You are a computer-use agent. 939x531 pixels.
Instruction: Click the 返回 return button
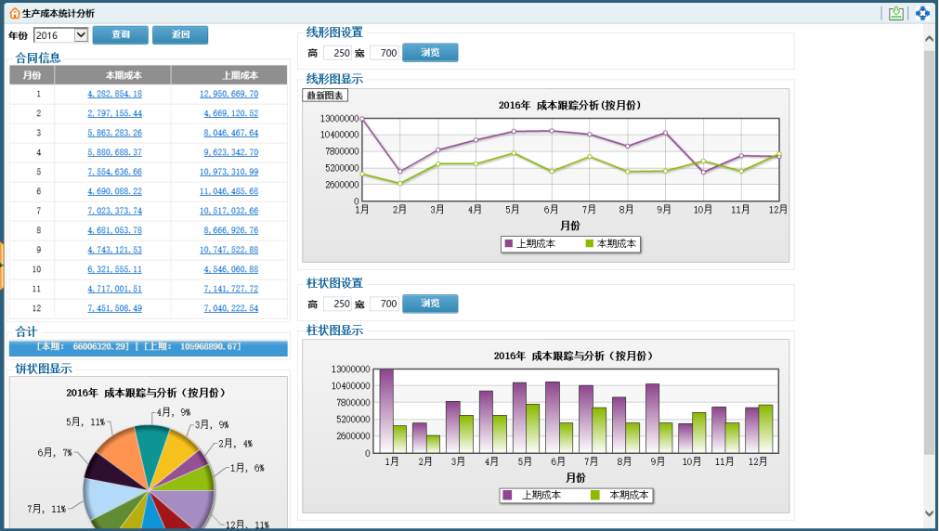(x=180, y=35)
